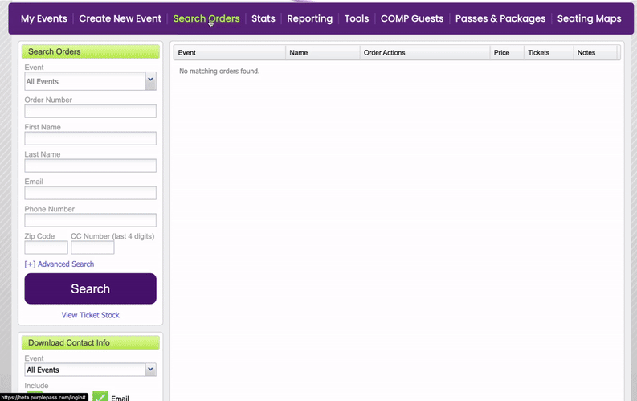The image size is (637, 401).
Task: Open the Tools menu
Action: tap(357, 18)
